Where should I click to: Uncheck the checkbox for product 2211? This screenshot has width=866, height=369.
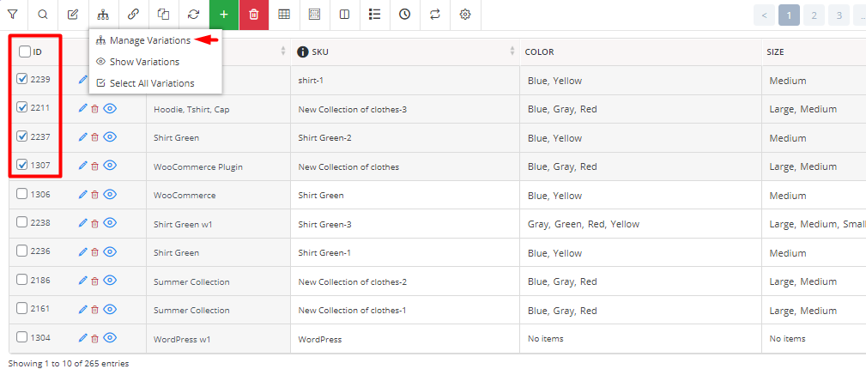(x=22, y=108)
